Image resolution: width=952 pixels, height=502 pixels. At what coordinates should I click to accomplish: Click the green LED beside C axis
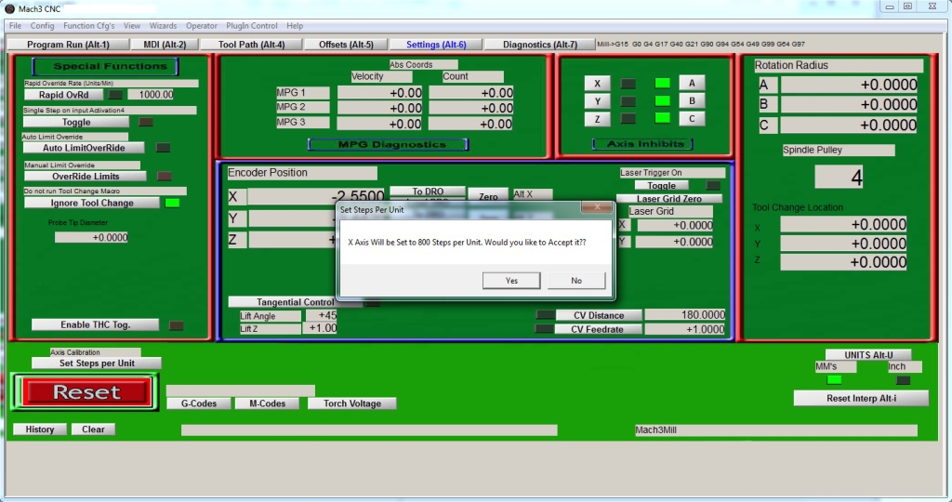(662, 118)
